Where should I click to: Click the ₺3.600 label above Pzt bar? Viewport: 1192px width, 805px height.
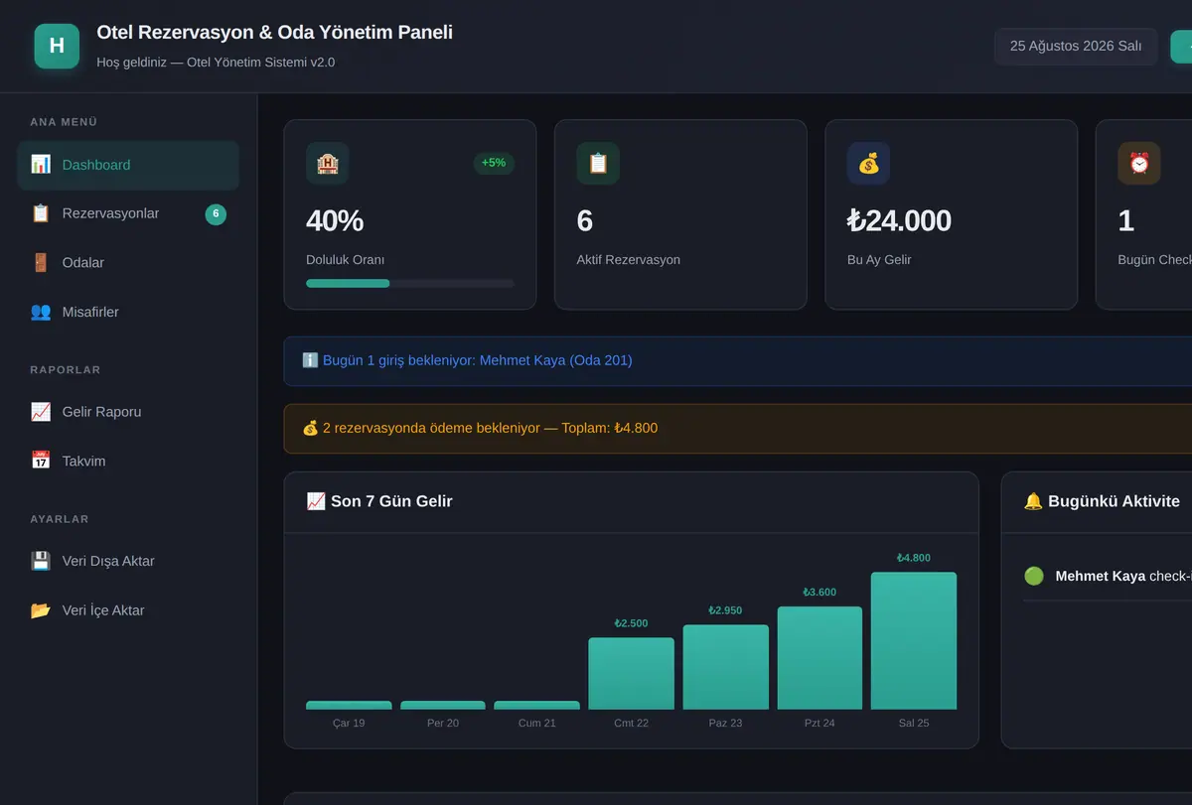coord(819,593)
